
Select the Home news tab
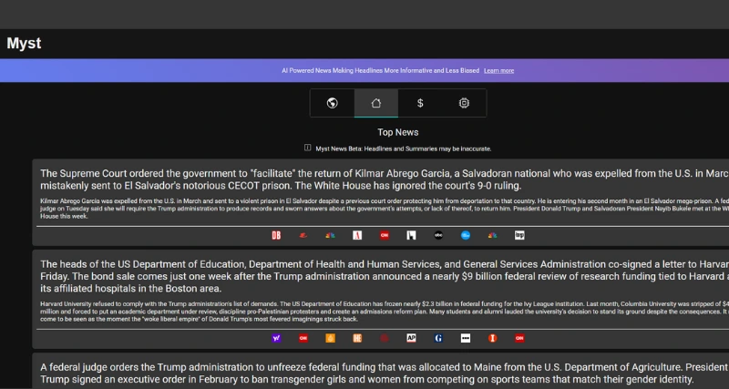click(x=375, y=103)
